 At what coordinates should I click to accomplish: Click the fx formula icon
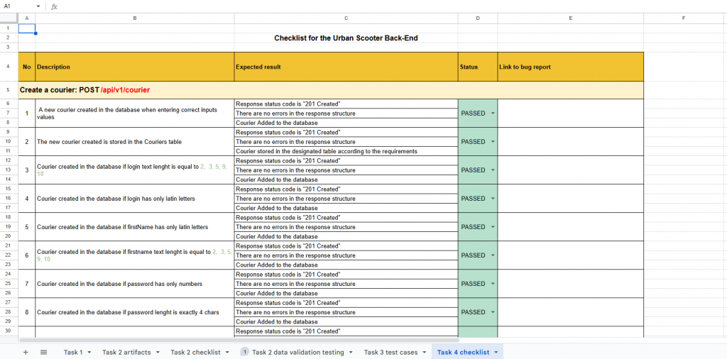point(54,6)
